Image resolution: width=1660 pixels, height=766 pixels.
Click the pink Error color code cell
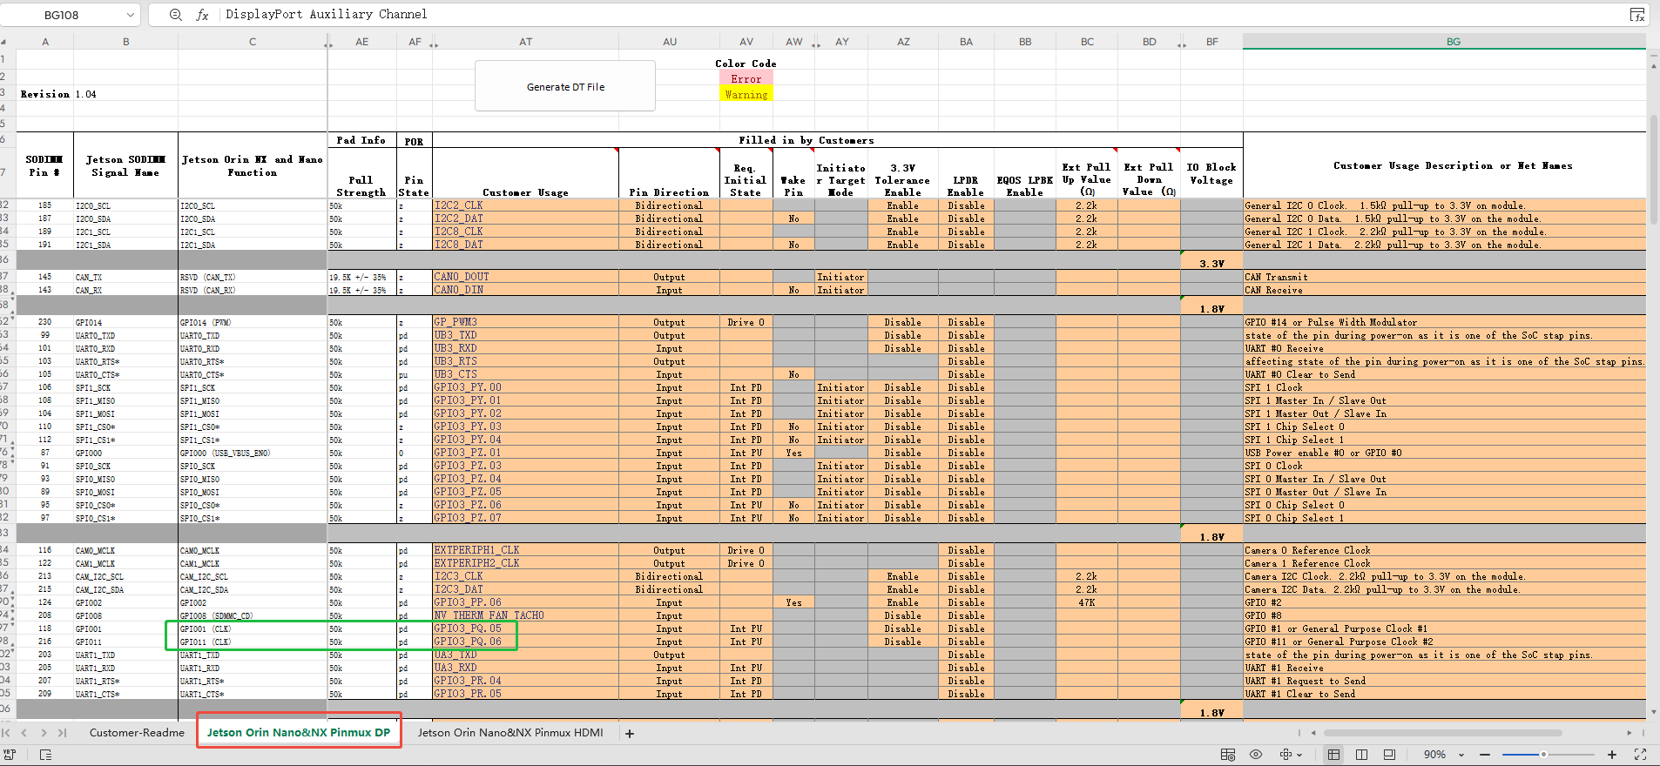[746, 78]
